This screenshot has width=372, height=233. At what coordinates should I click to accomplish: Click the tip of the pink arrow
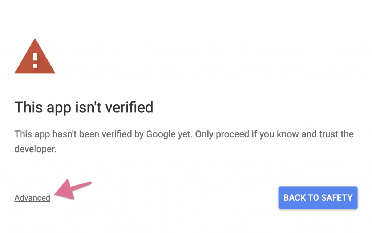54,195
